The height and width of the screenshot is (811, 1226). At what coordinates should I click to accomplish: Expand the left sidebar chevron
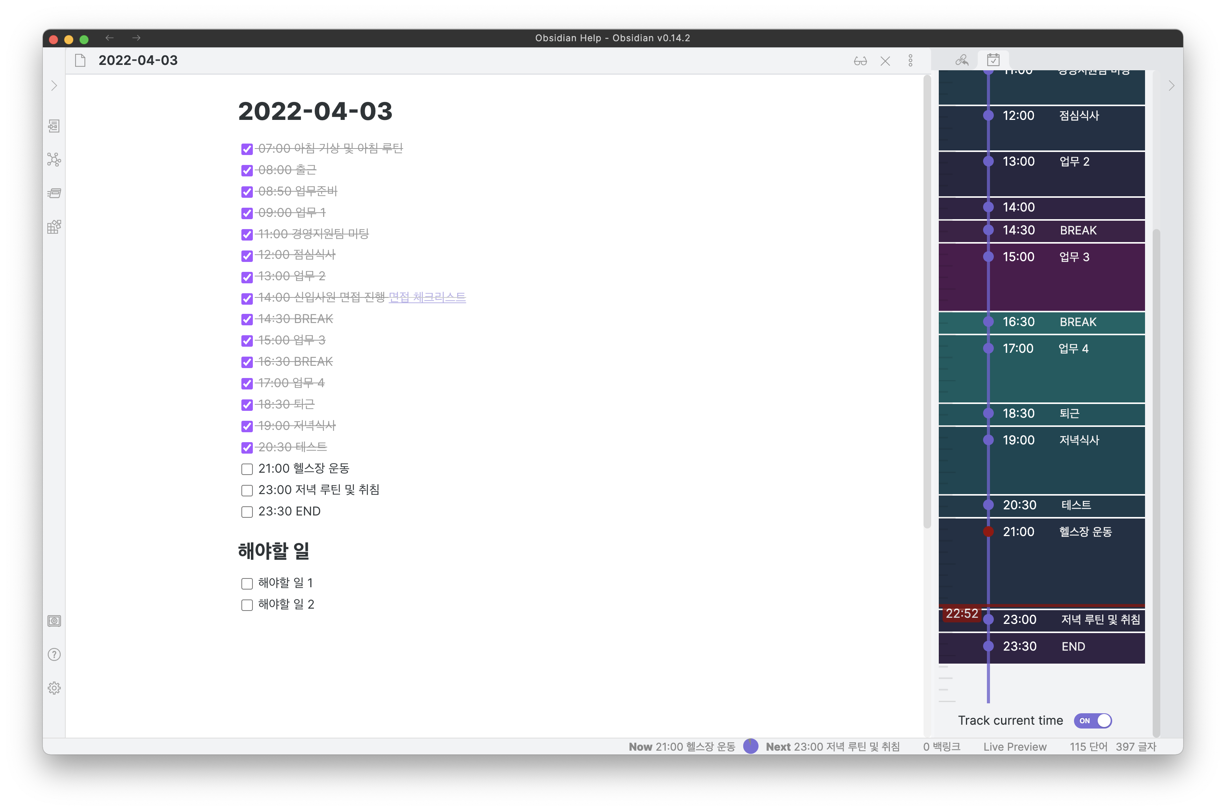pos(54,86)
